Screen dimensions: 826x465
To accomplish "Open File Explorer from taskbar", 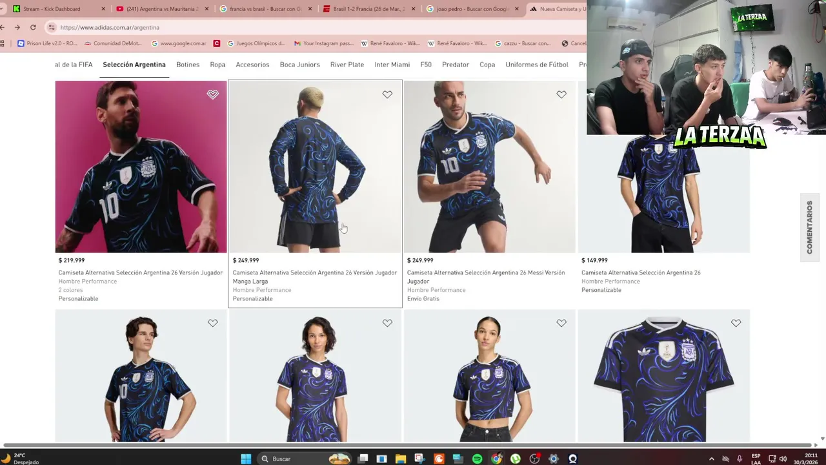I will pos(401,459).
